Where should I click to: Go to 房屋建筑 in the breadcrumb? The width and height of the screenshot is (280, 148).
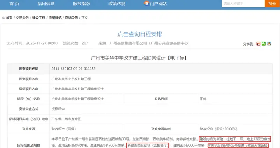click(55, 18)
